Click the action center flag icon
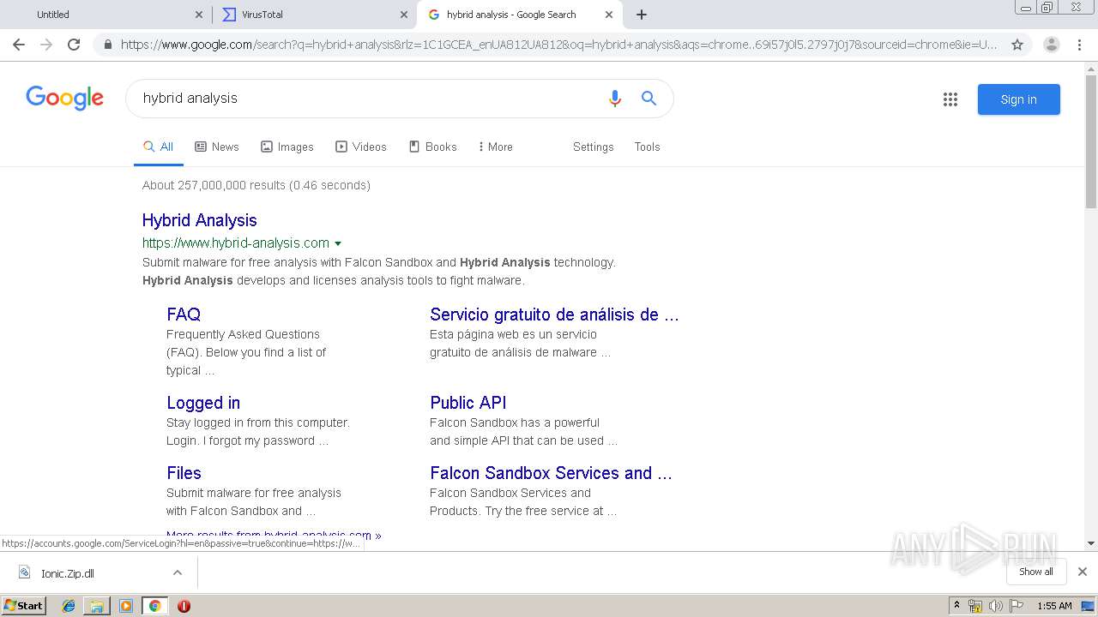The width and height of the screenshot is (1098, 617). [1017, 606]
